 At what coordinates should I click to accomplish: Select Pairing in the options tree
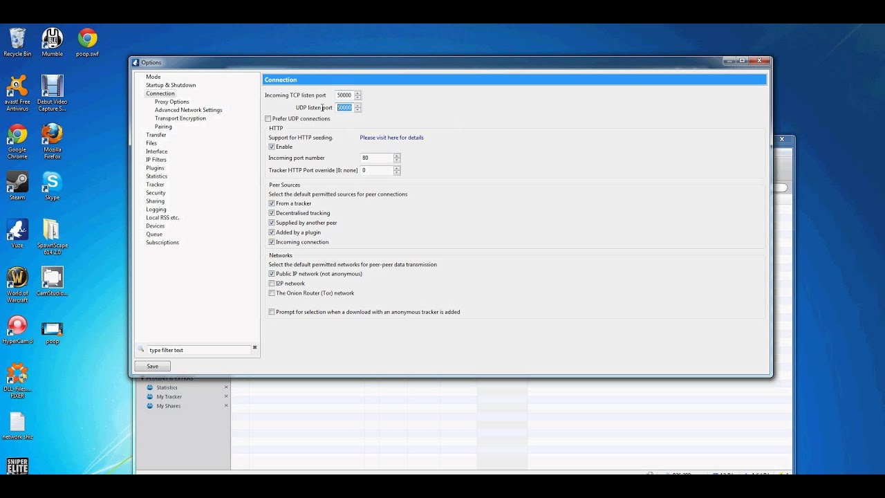coord(163,127)
